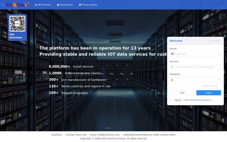Image resolution: width=227 pixels, height=142 pixels.
Task: Select the first carousel slide indicator
Action: [107, 128]
